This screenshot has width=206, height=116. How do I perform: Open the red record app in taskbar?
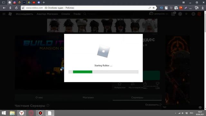(41, 113)
